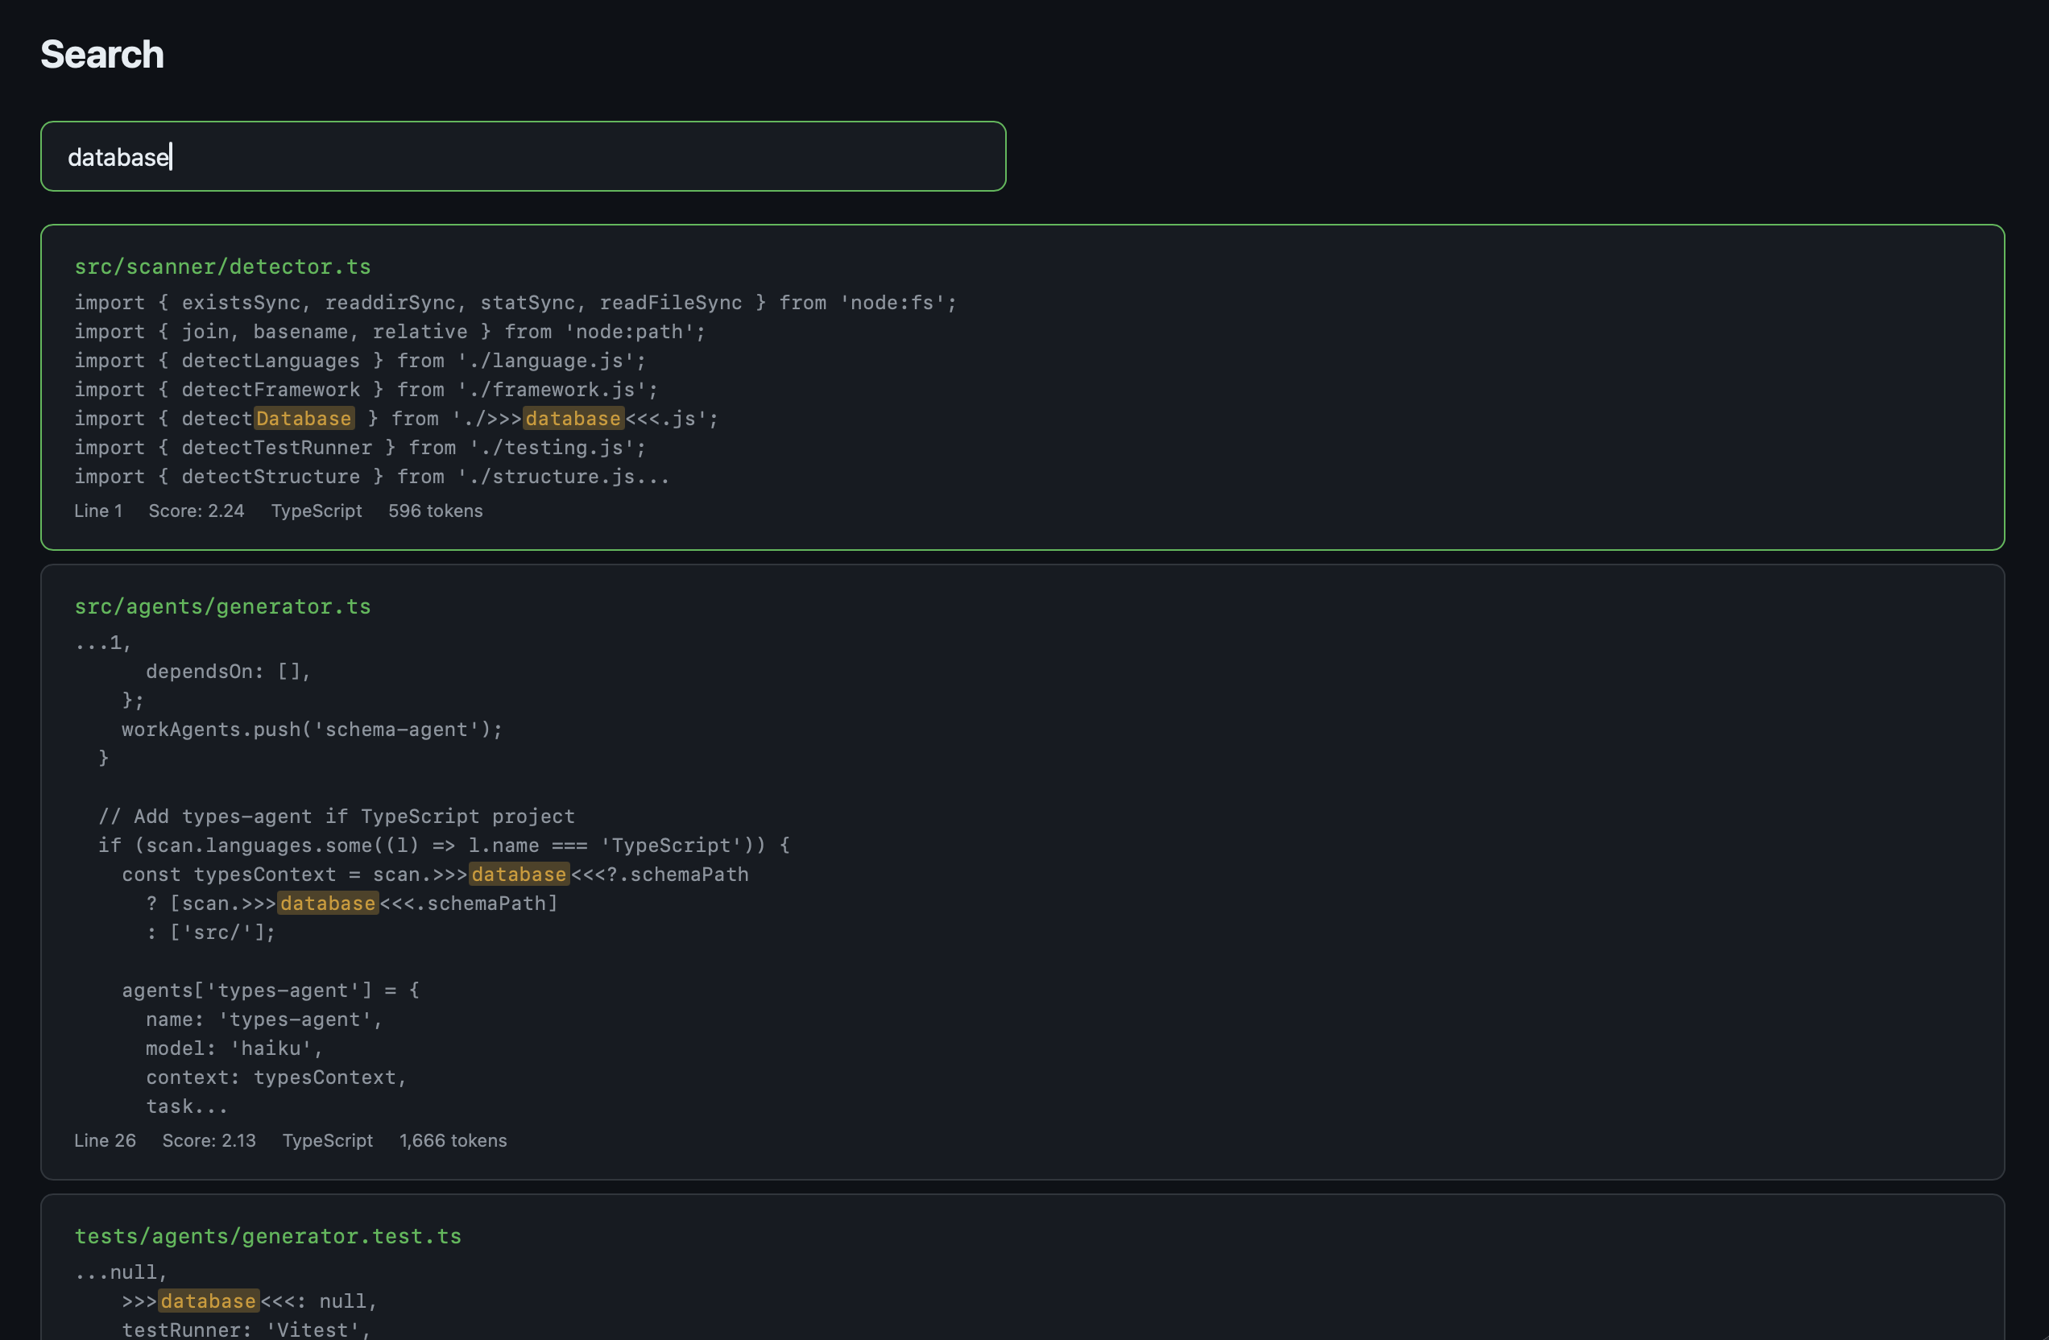Click highlighted database in typesContext line
This screenshot has width=2049, height=1340.
(x=518, y=875)
